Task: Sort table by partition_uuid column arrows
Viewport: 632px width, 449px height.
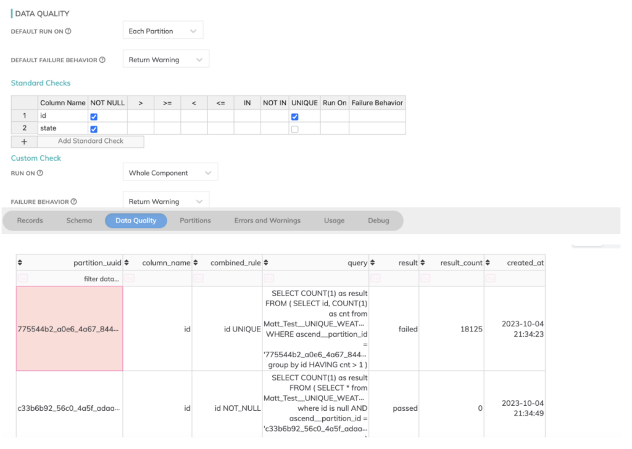Action: [20, 263]
